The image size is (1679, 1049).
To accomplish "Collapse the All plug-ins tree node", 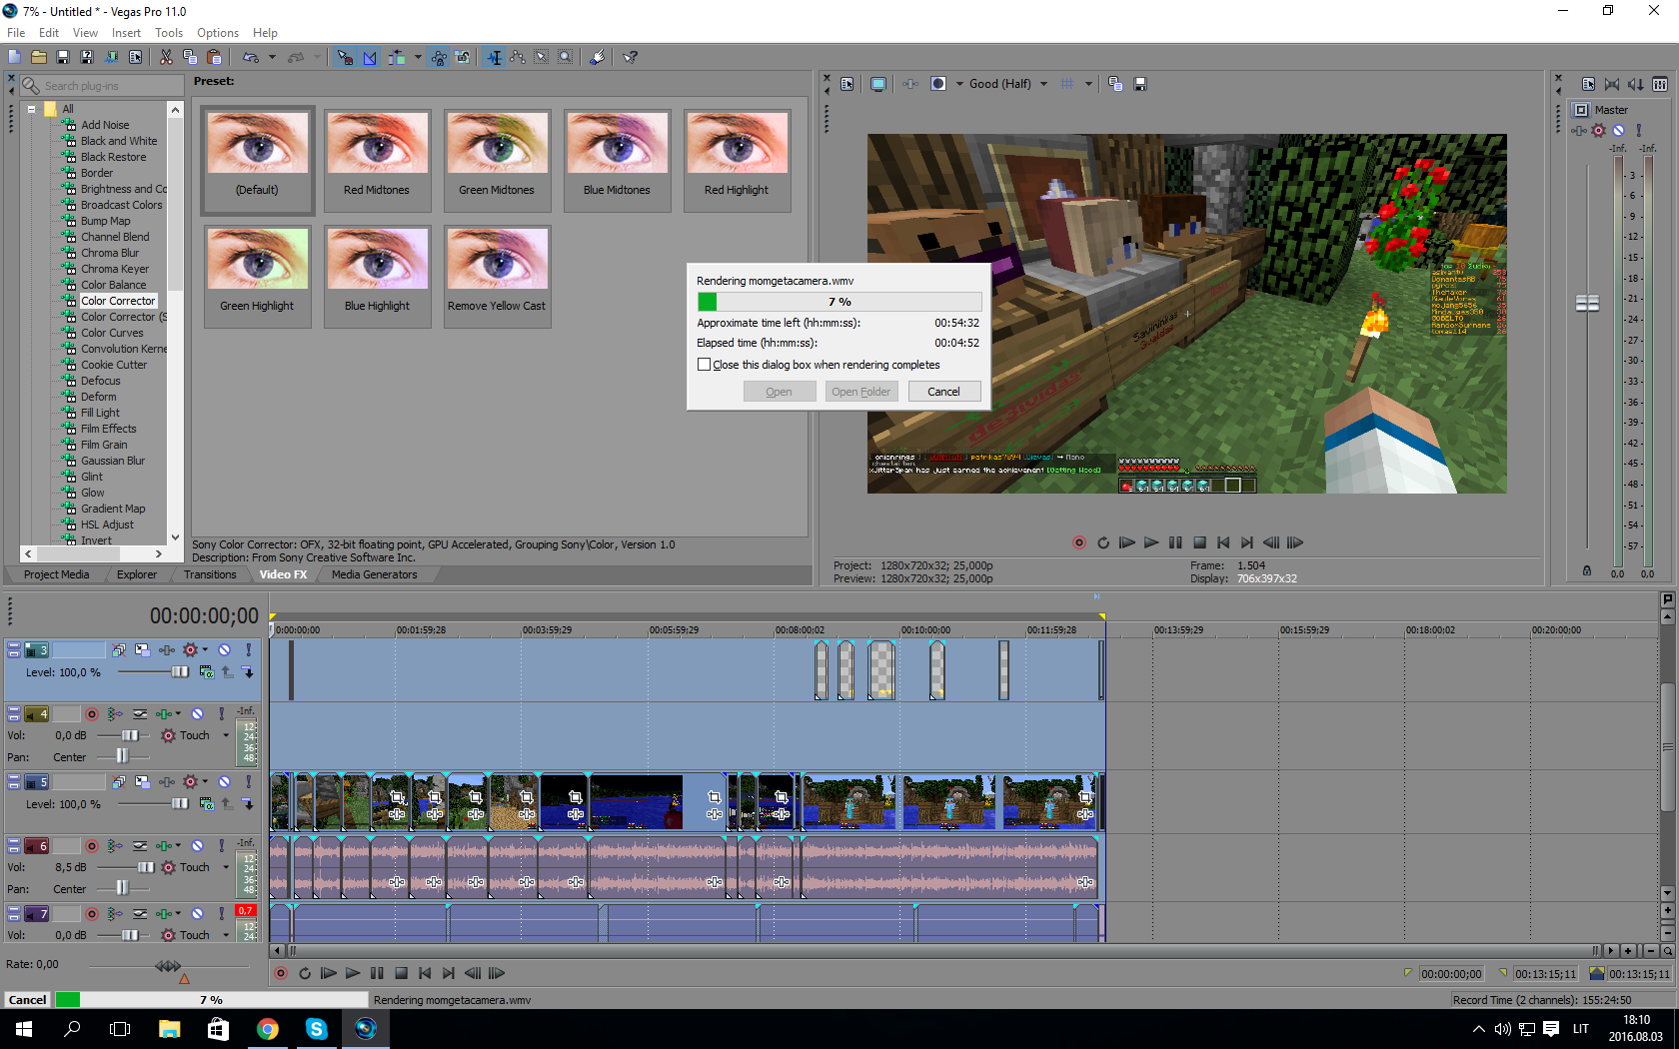I will pos(32,109).
